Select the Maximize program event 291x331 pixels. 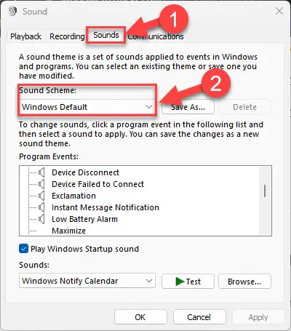(68, 231)
